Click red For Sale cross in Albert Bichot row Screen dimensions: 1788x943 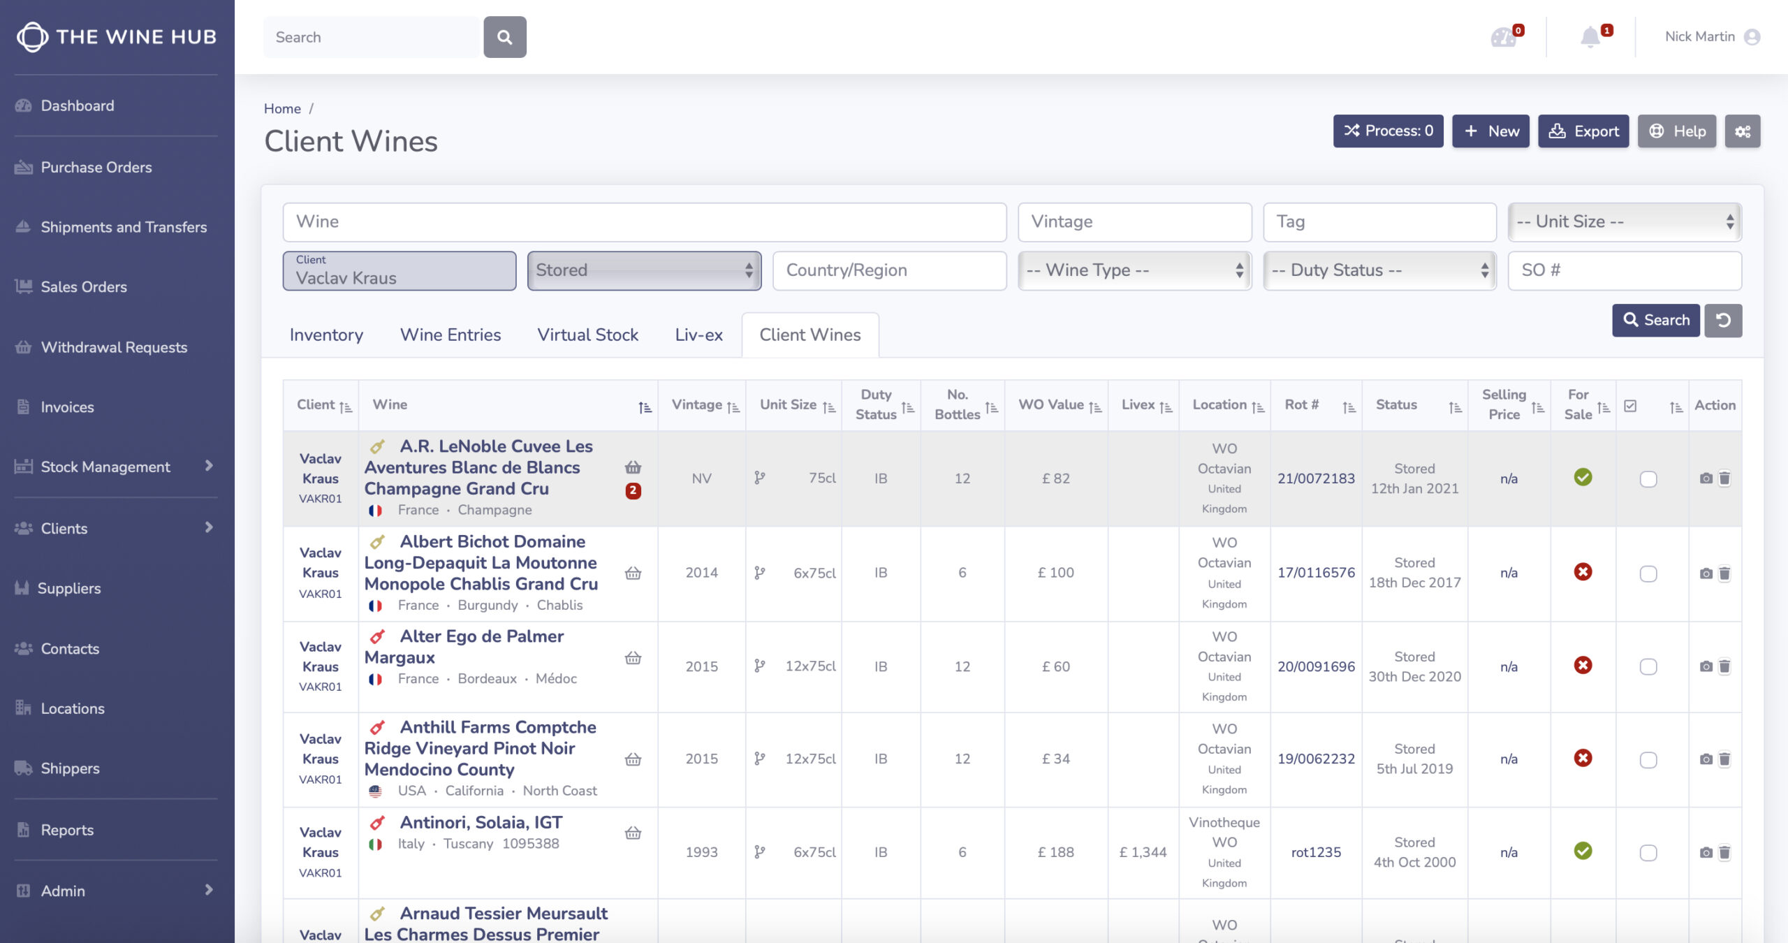click(1583, 572)
